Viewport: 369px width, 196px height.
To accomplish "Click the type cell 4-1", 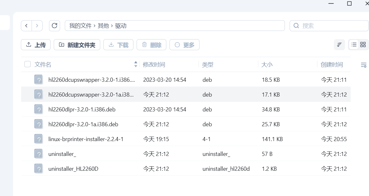I will 206,139.
